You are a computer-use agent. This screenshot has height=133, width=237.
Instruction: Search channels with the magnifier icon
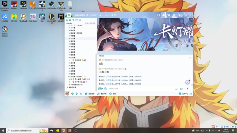coord(80,20)
